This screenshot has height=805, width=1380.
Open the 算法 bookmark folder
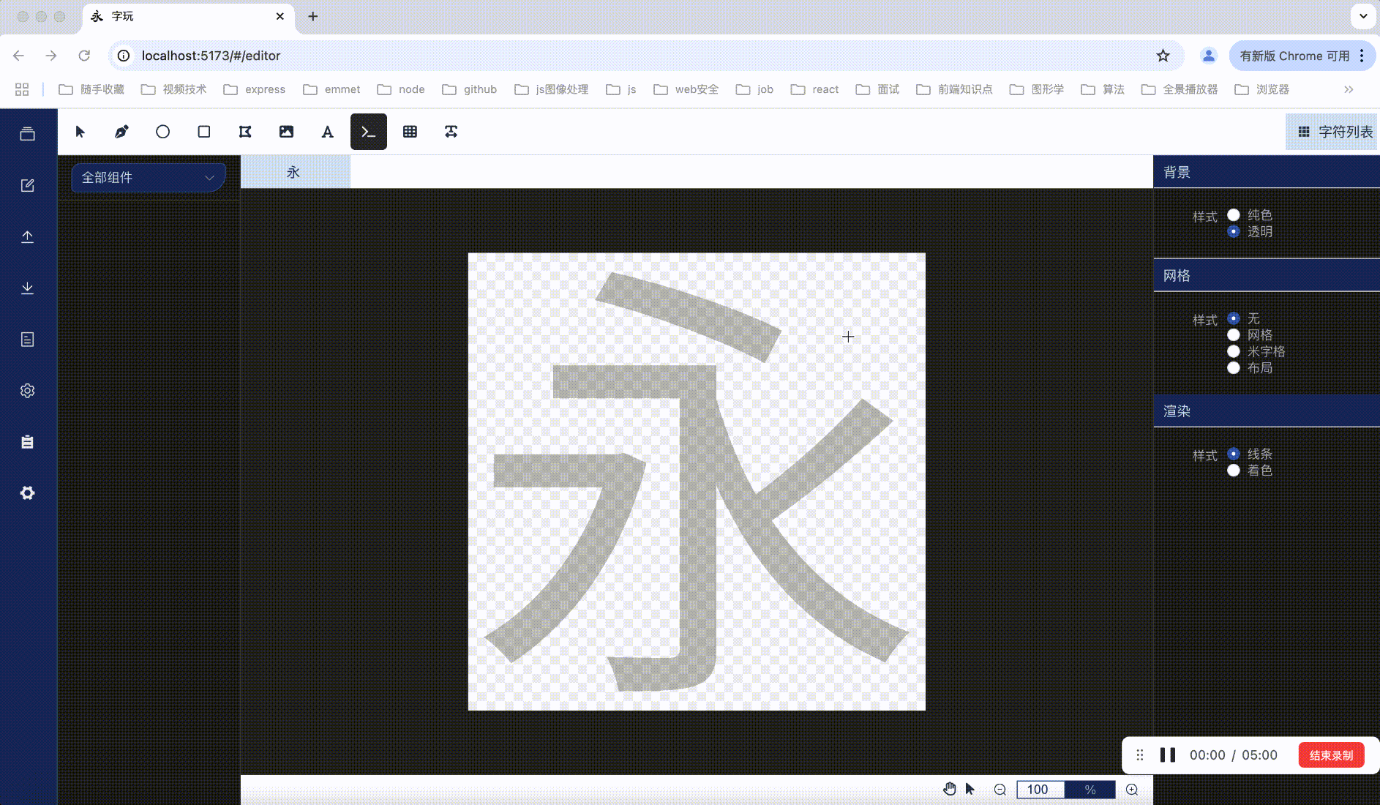click(1103, 89)
